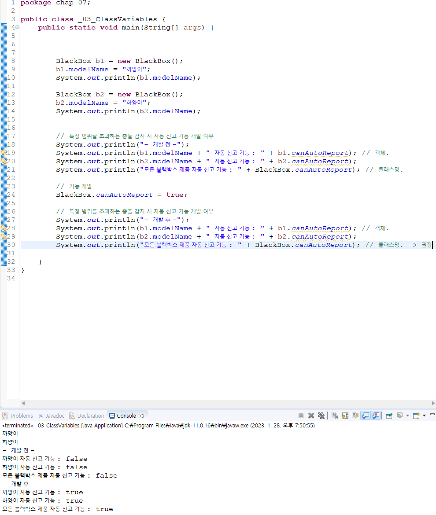Switch to the Declaration tab
The image size is (436, 515).
tap(86, 416)
